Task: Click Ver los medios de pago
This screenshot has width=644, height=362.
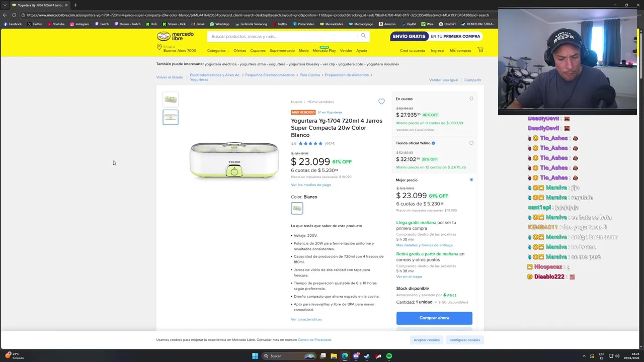Action: [x=311, y=185]
